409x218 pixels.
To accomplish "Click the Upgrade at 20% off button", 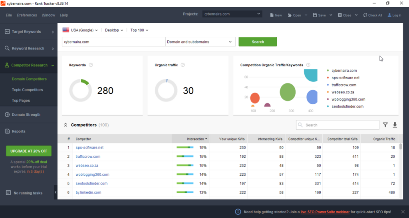I will coord(28,151).
